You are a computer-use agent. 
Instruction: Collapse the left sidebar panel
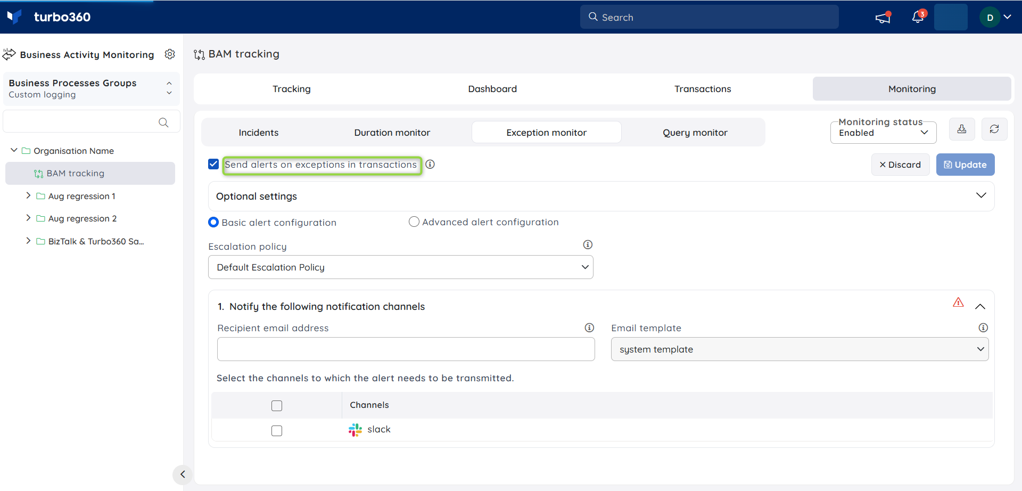183,474
